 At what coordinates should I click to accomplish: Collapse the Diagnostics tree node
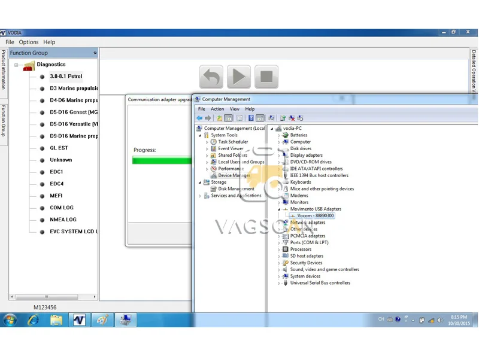coord(16,65)
